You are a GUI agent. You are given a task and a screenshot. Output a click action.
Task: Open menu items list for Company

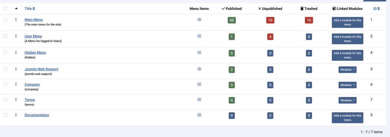tap(199, 84)
